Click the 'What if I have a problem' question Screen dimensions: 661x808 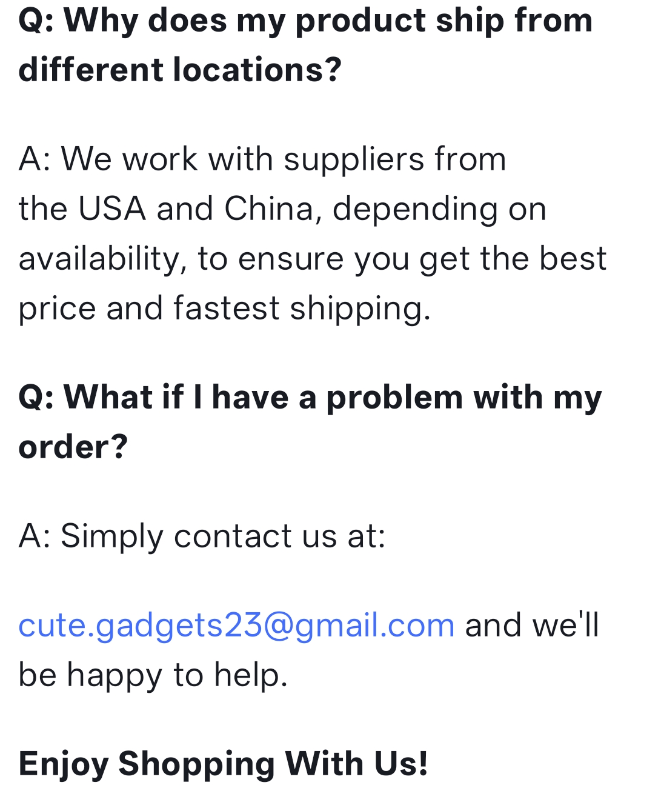pos(310,398)
